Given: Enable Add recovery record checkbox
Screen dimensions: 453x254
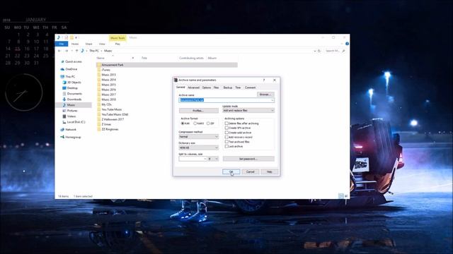Looking at the screenshot, I should 226,137.
